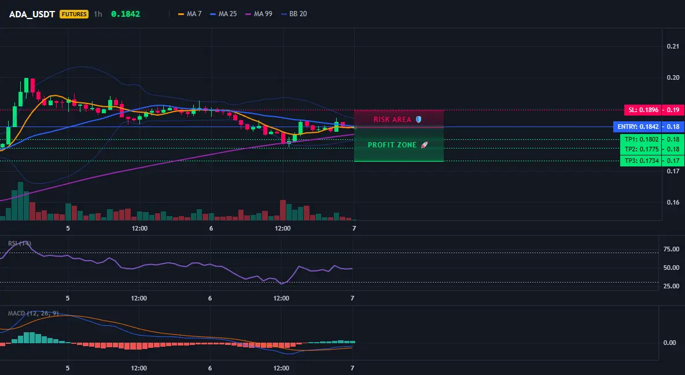Screen dimensions: 685x375
Task: Click the 12:00 label after 5 on price chart
Action: [x=139, y=228]
